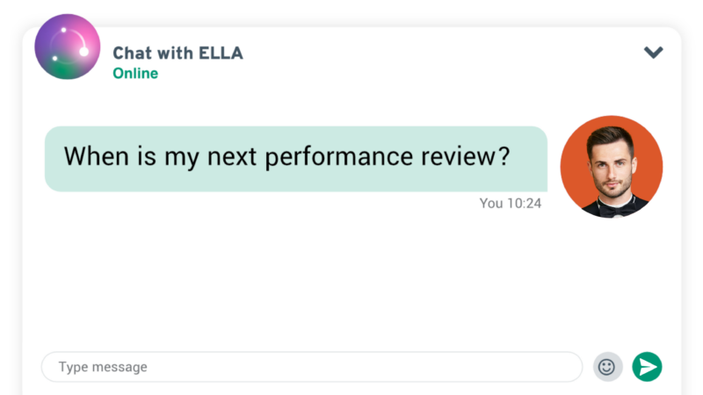Focus the Type message input field
The image size is (703, 395).
click(x=312, y=367)
